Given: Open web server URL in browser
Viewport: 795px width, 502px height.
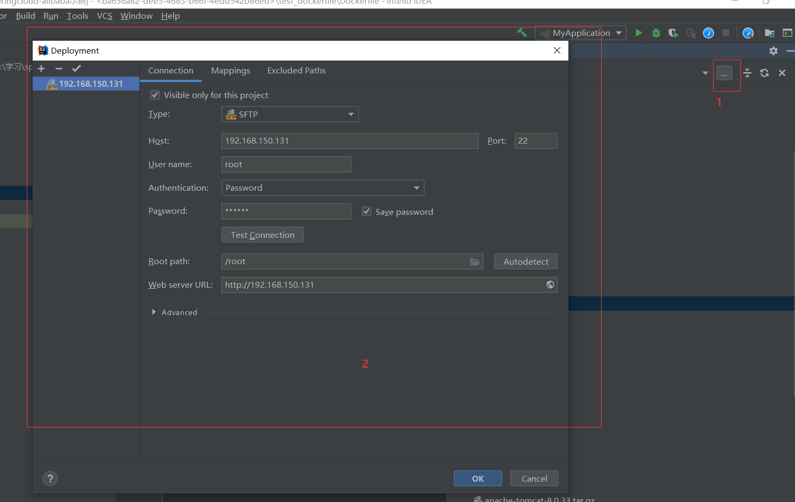Looking at the screenshot, I should [x=550, y=284].
